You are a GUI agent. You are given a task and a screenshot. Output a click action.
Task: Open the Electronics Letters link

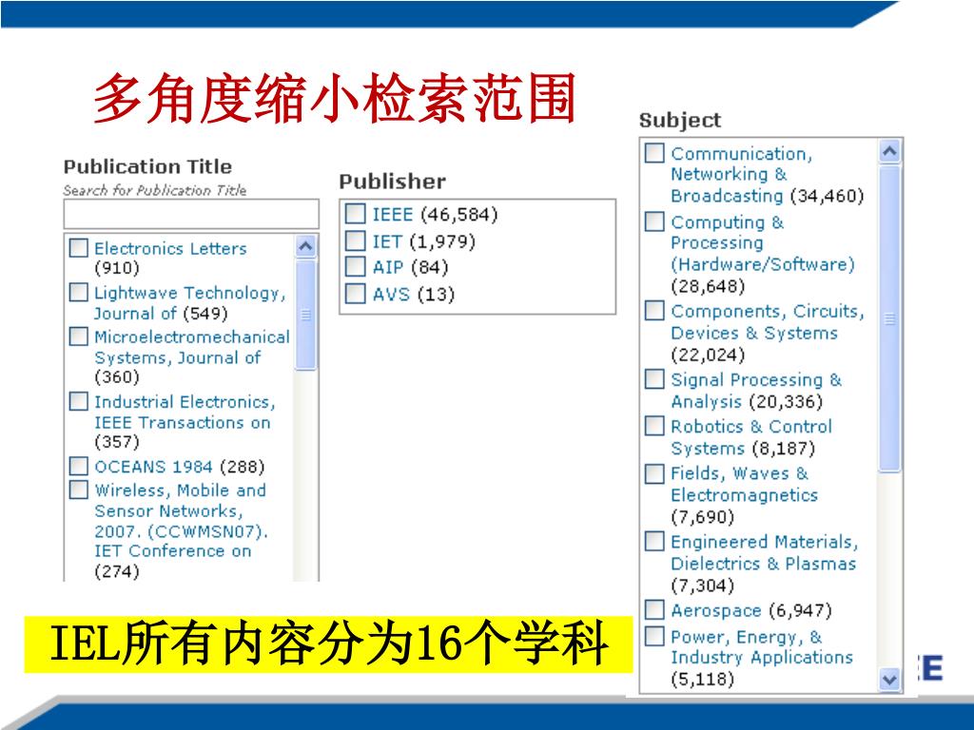point(170,248)
